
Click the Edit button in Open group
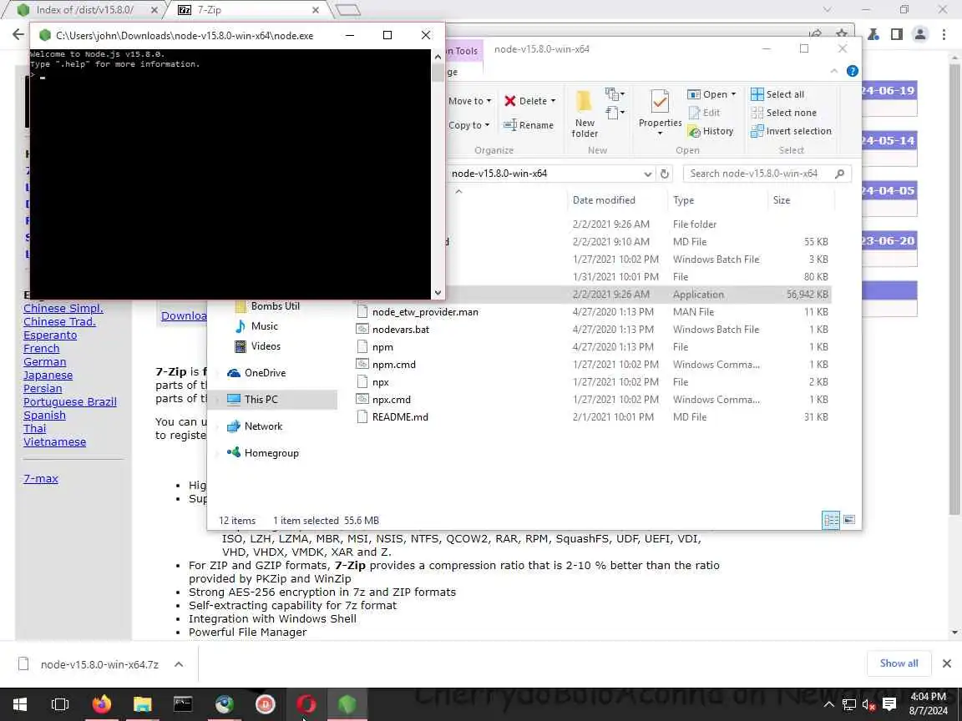pos(704,113)
